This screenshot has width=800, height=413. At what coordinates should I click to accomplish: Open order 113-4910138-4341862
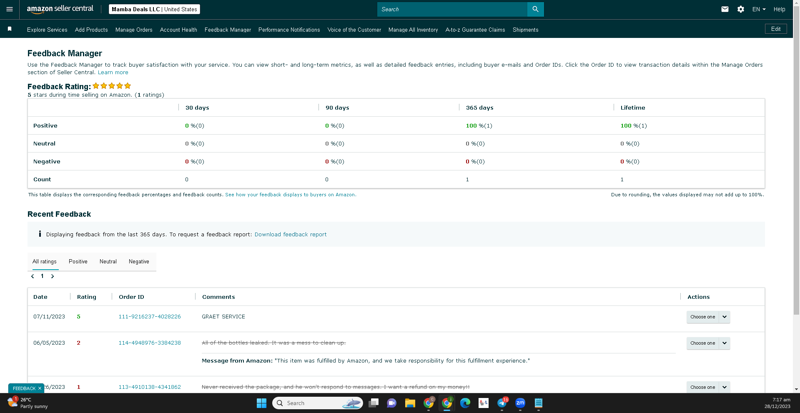[150, 387]
